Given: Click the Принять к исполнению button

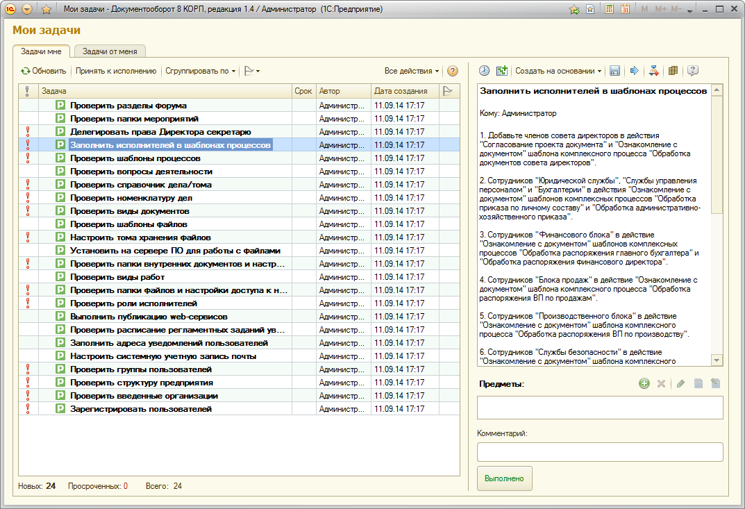Looking at the screenshot, I should tap(116, 71).
